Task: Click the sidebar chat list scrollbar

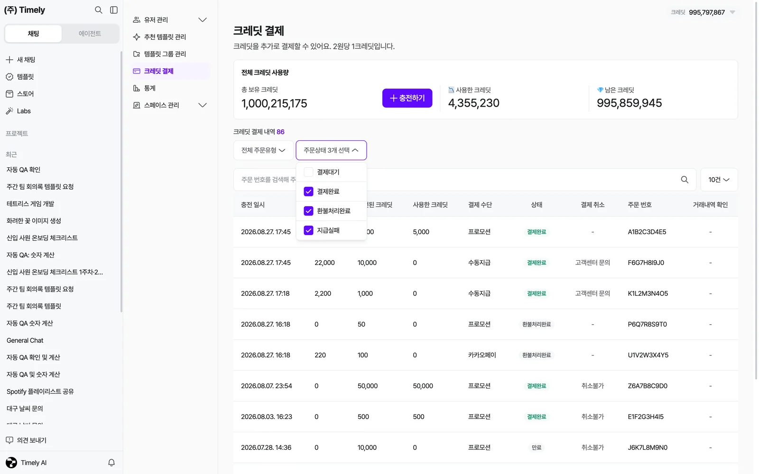Action: (x=121, y=182)
